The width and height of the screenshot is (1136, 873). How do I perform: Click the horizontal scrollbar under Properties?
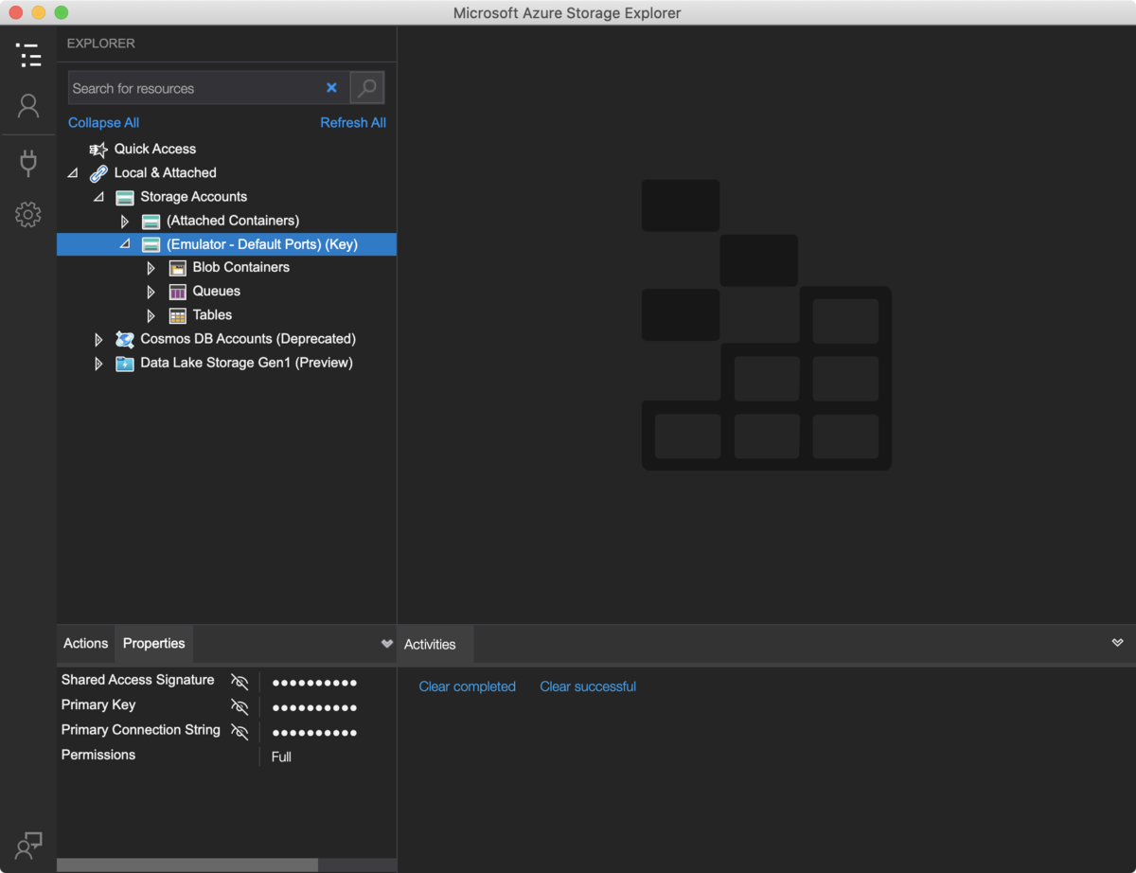point(187,864)
